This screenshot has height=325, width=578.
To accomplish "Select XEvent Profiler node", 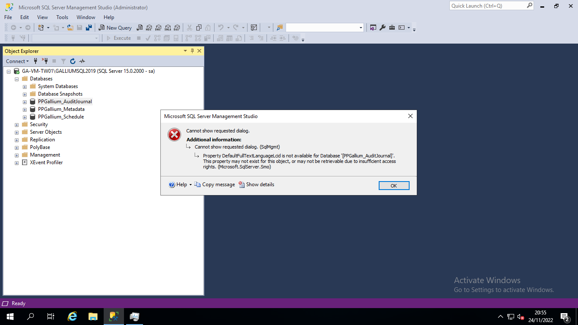I will click(46, 162).
